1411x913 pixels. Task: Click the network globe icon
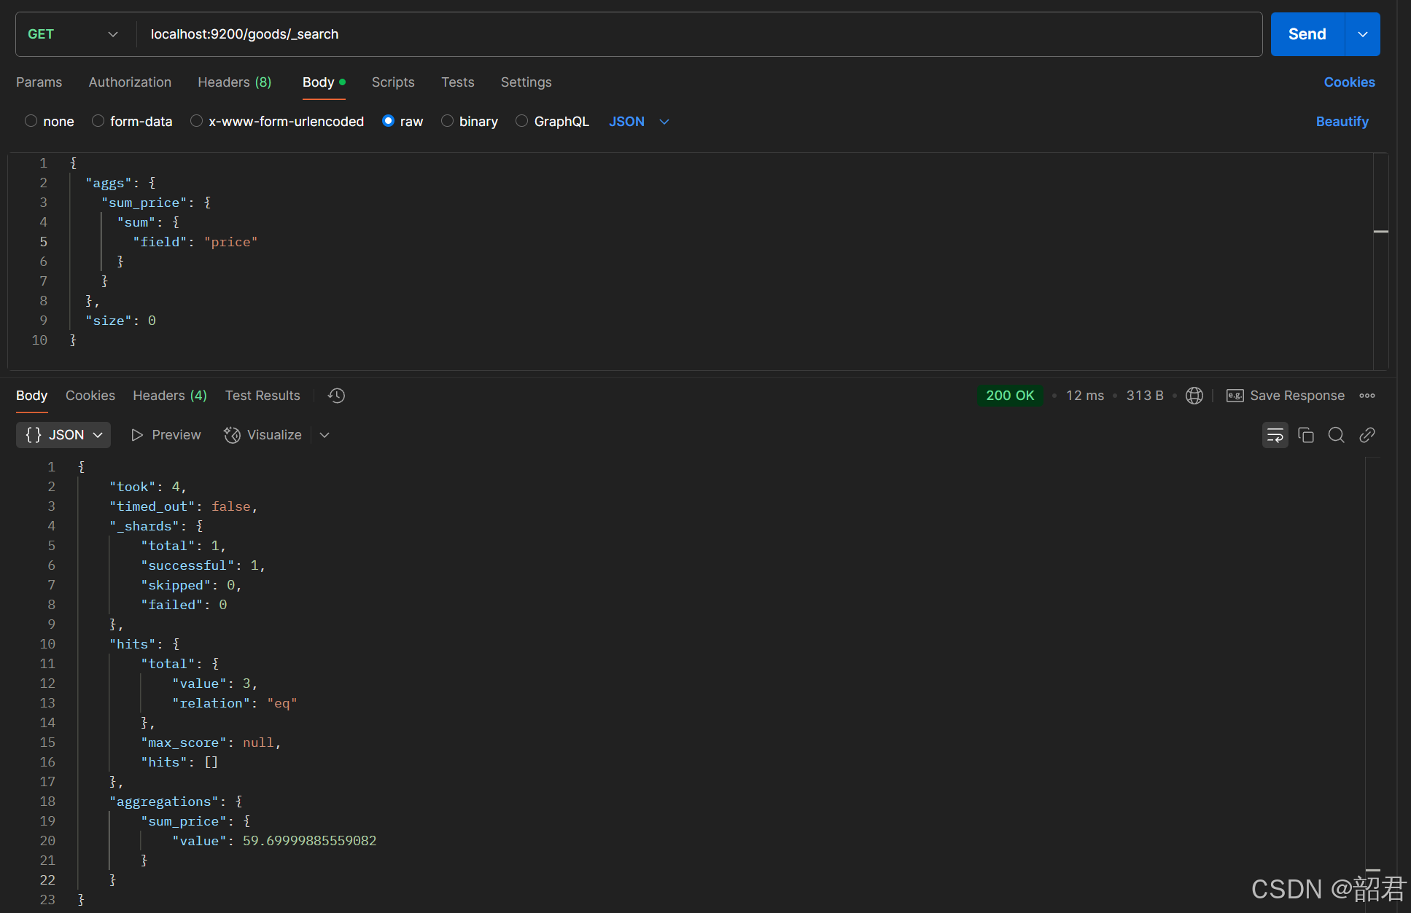(x=1194, y=396)
